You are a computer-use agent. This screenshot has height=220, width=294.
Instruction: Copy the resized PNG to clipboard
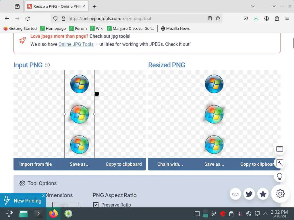(257, 164)
